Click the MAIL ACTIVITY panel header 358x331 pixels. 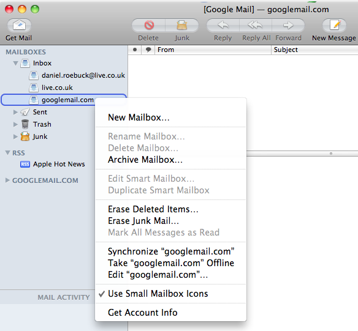[x=64, y=297]
